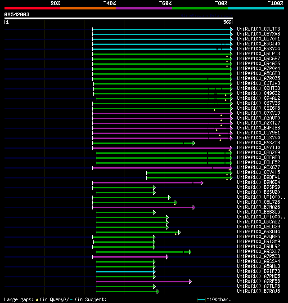The width and height of the screenshot is (288, 303).
Task: Click the UniRef100_Q9LPT3 label
Action: point(258,53)
